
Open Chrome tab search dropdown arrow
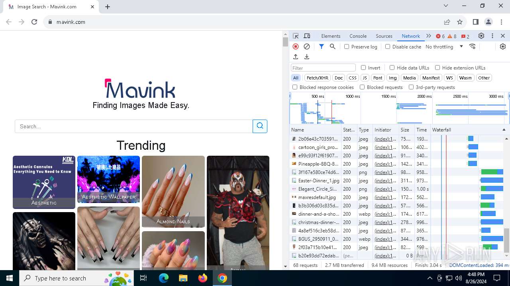coord(446,6)
